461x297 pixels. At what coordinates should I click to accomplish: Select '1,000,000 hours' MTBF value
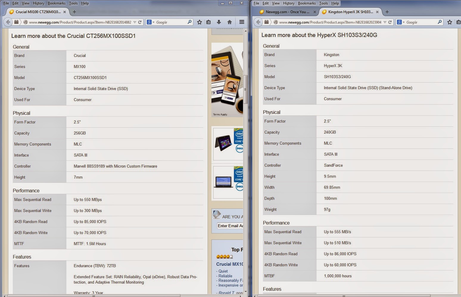pyautogui.click(x=338, y=276)
